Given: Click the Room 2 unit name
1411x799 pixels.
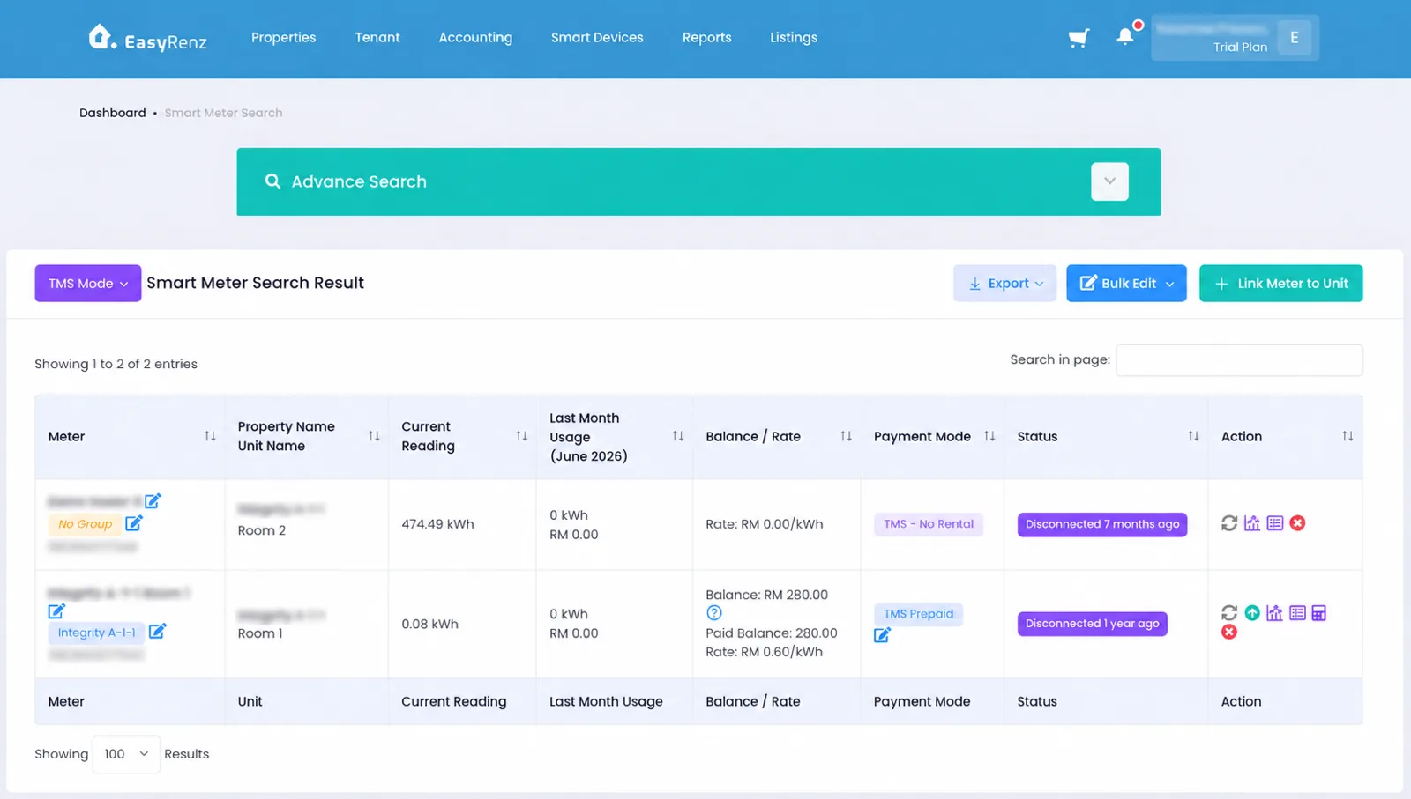Looking at the screenshot, I should click(x=262, y=530).
